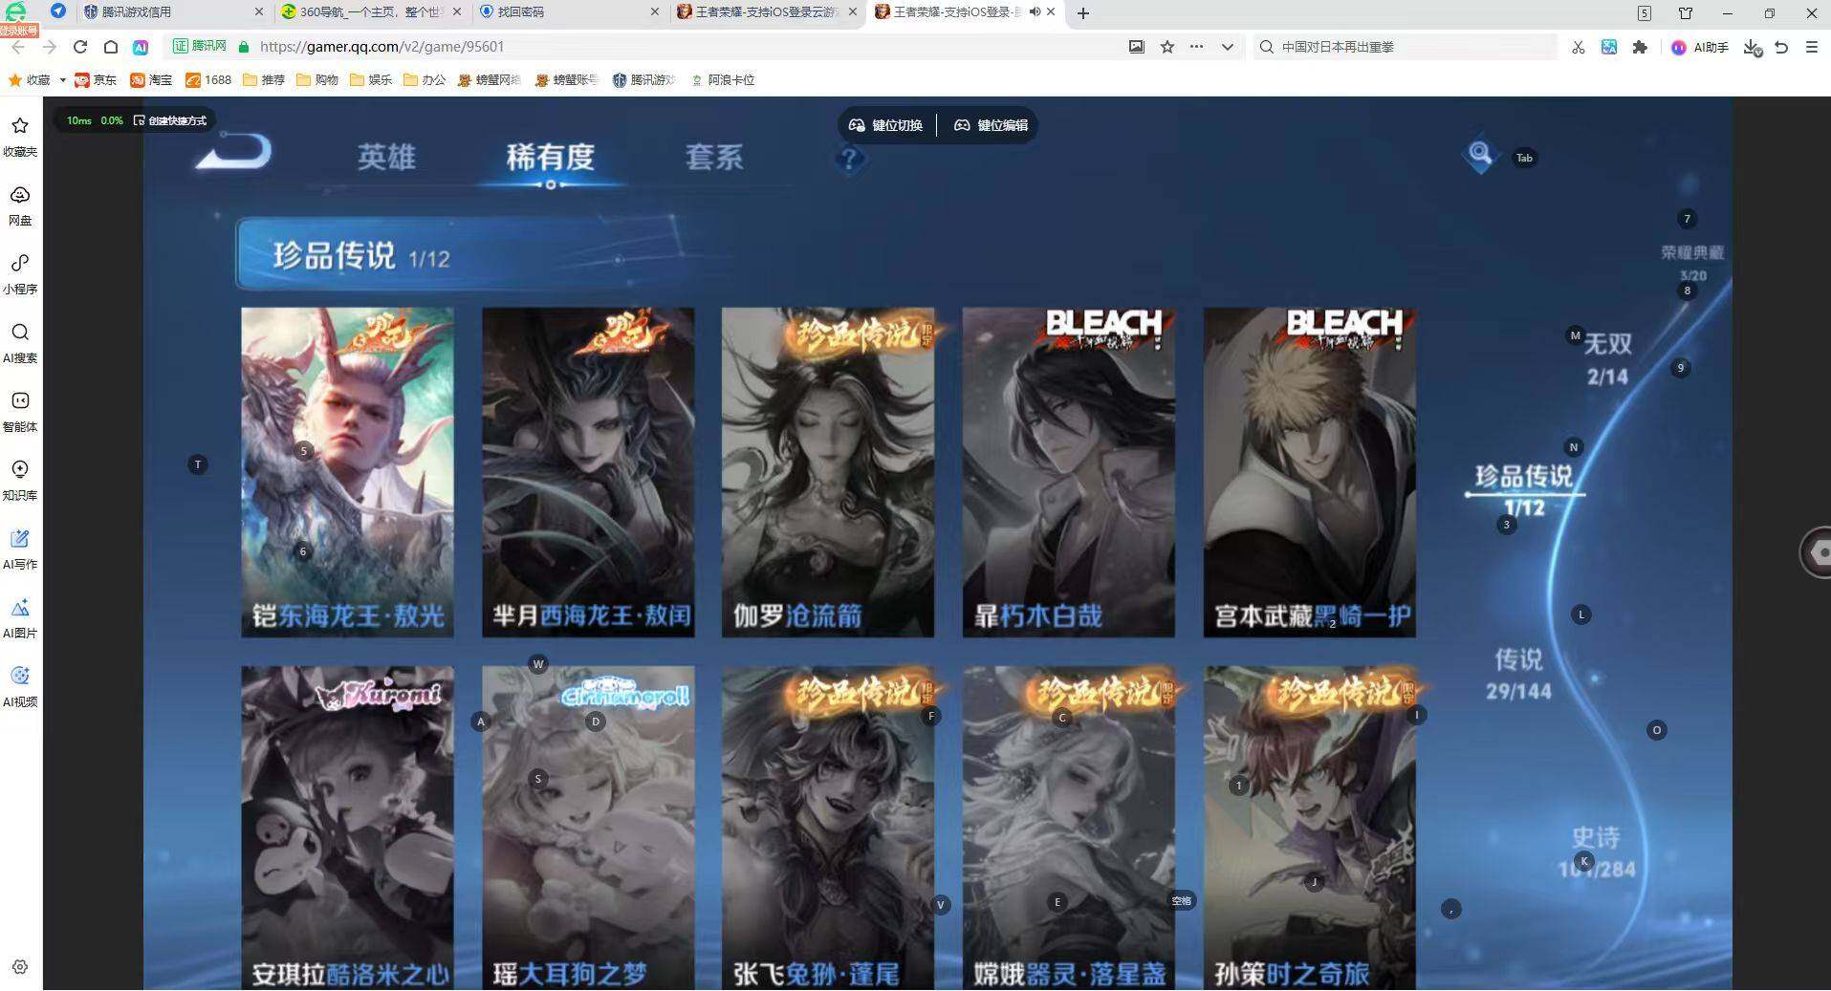Click the AI icon beside the address bar
This screenshot has width=1831, height=991.
[x=141, y=47]
